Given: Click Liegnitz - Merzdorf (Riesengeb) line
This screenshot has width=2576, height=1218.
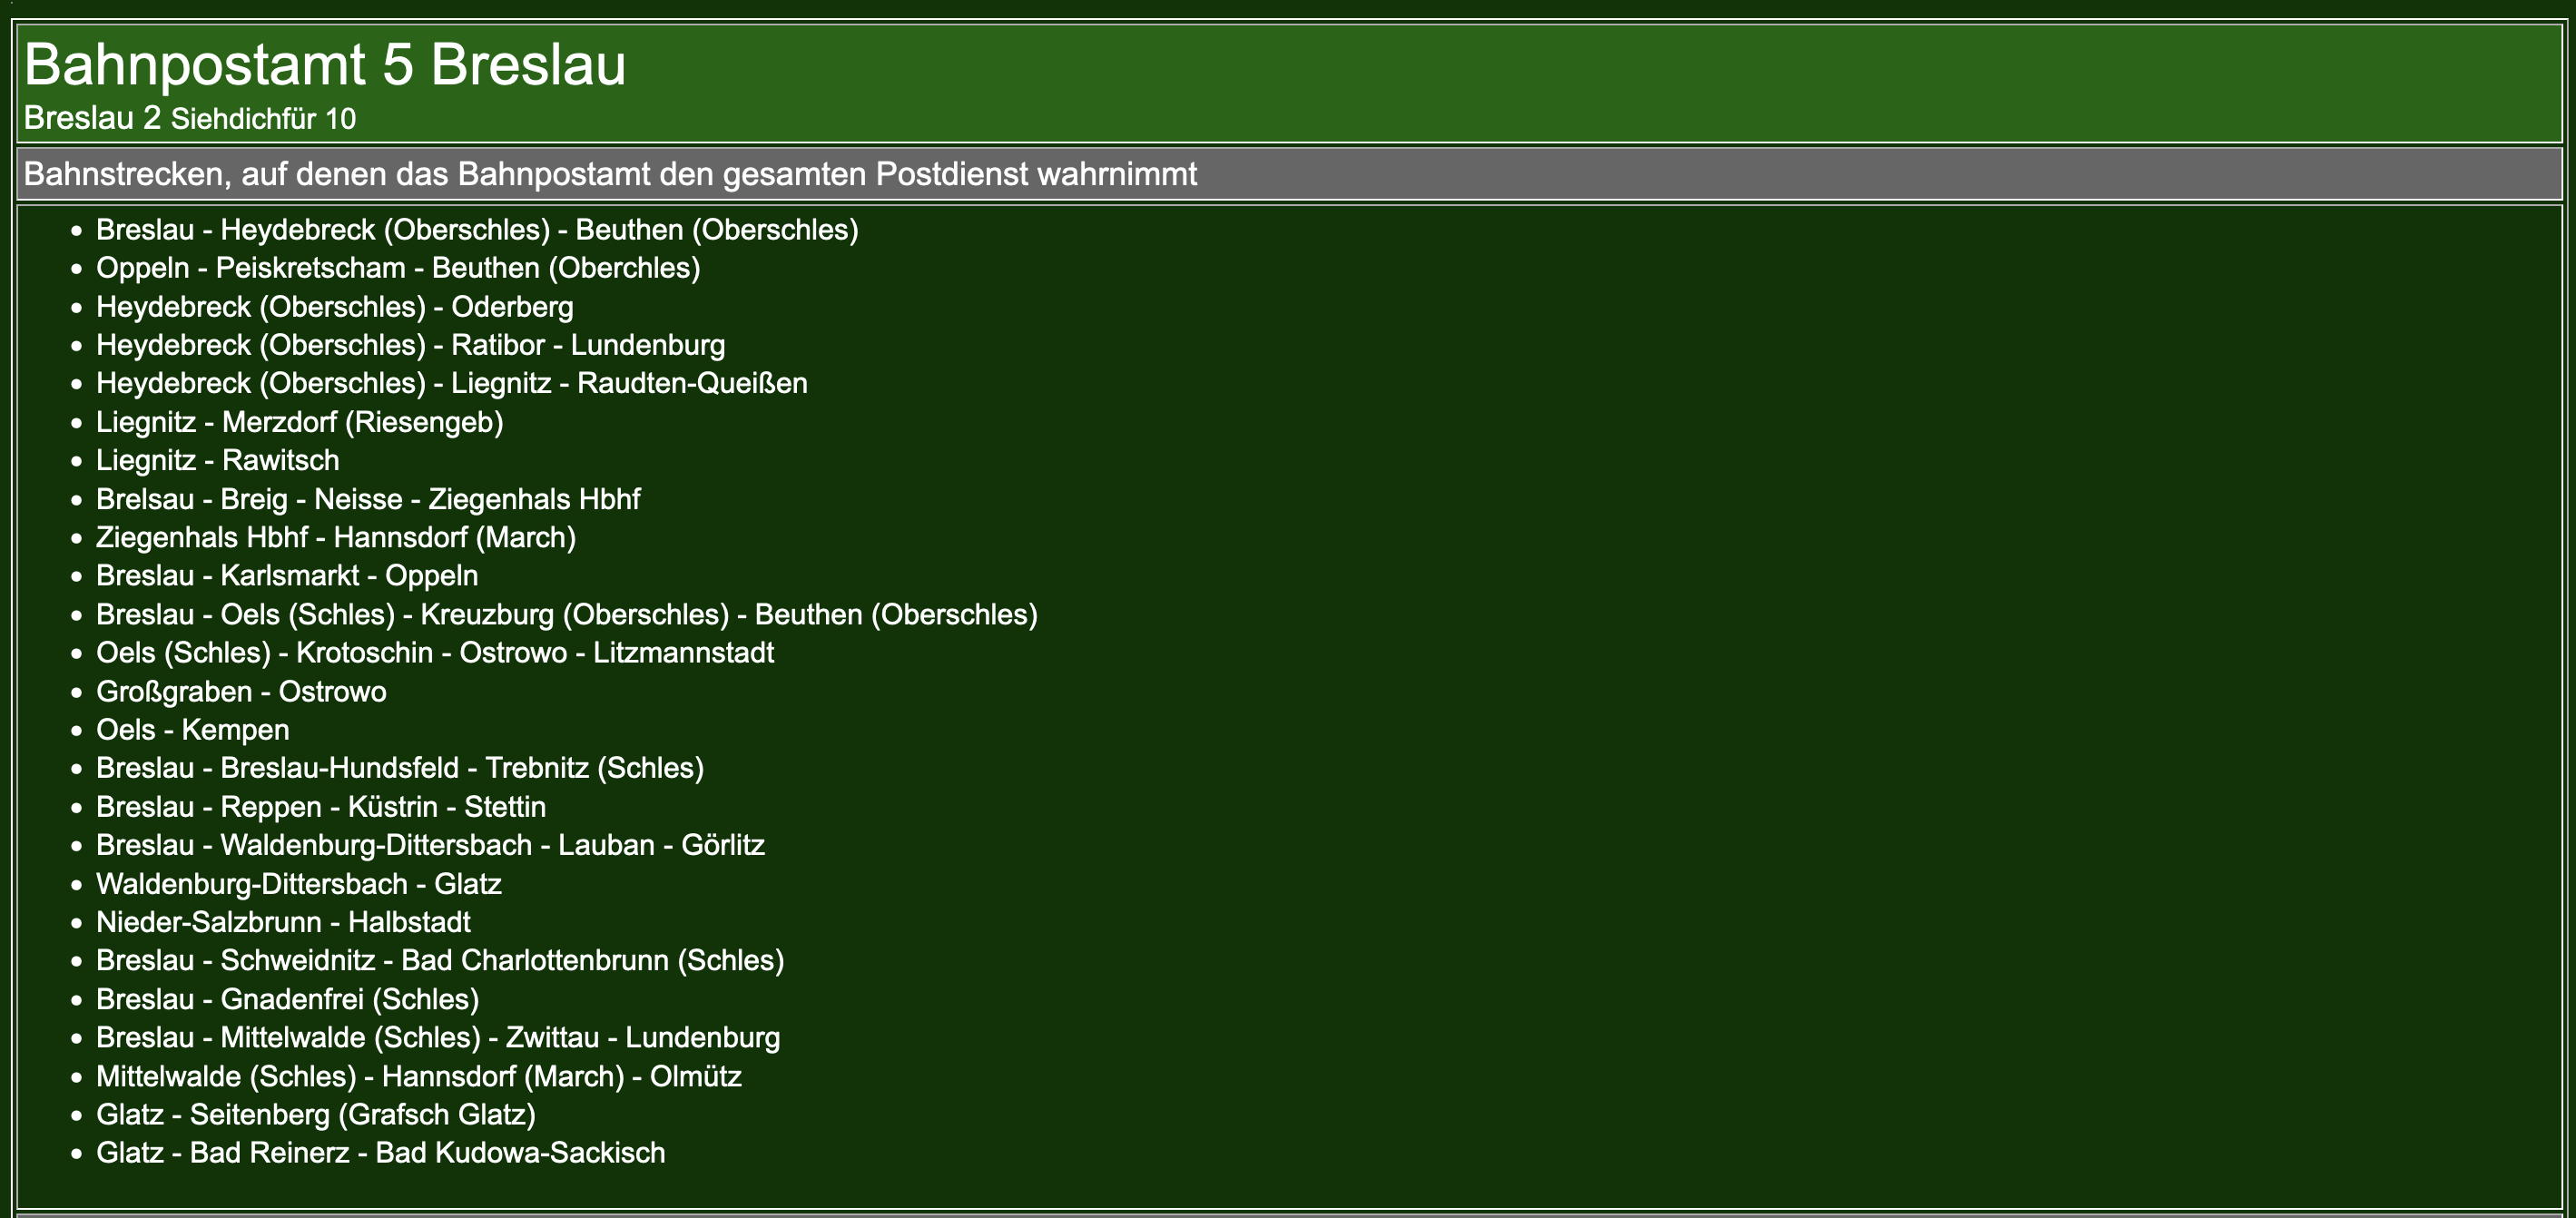Looking at the screenshot, I should coord(299,422).
